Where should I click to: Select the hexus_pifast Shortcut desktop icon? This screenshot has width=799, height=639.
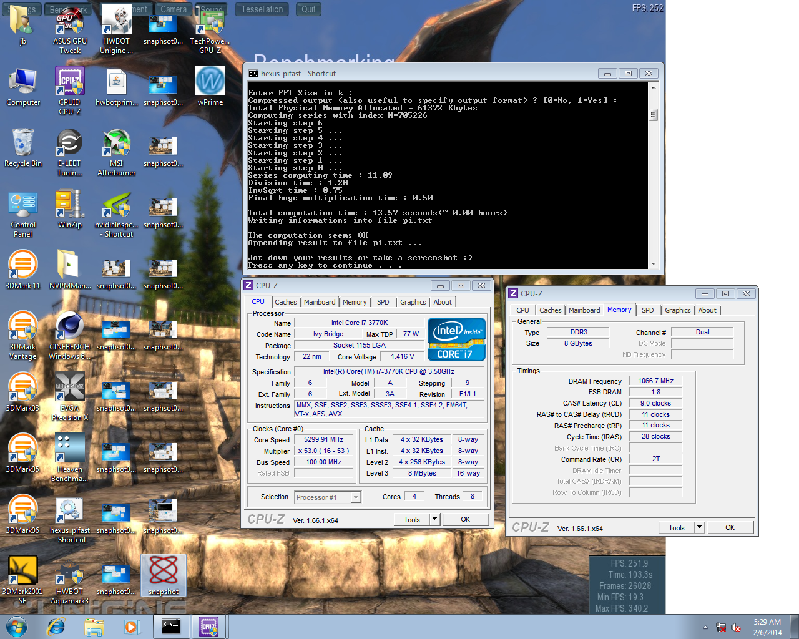(70, 519)
